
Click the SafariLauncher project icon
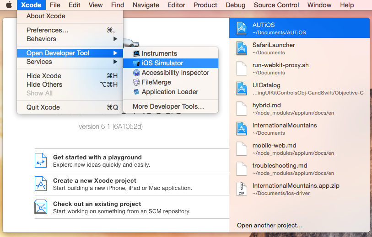[x=242, y=48]
